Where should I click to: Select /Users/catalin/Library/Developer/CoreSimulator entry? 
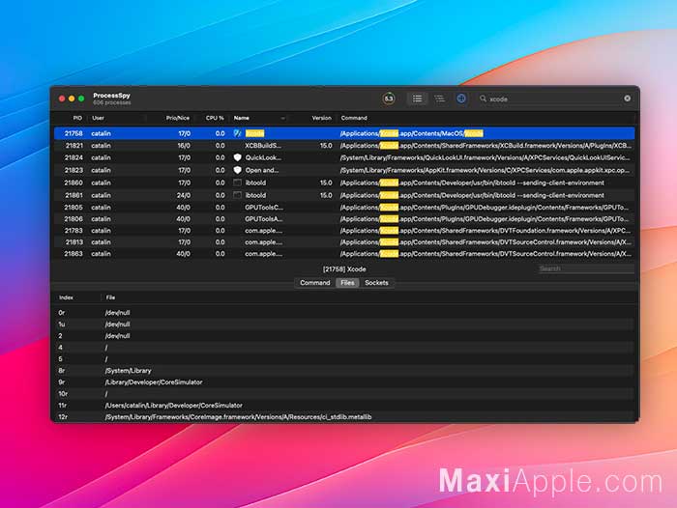[x=173, y=406]
